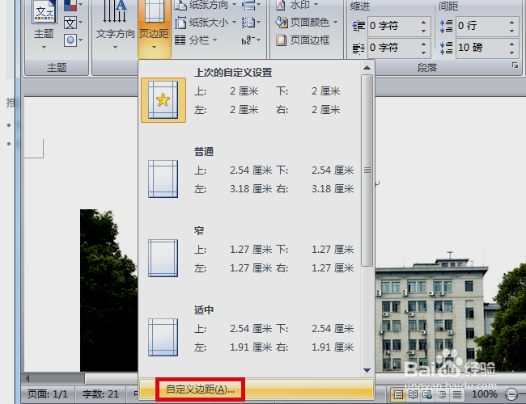Click margins gallery scroll down arrow
526x404 pixels.
tap(367, 370)
